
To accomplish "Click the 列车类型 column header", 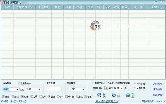I will click(44, 7).
